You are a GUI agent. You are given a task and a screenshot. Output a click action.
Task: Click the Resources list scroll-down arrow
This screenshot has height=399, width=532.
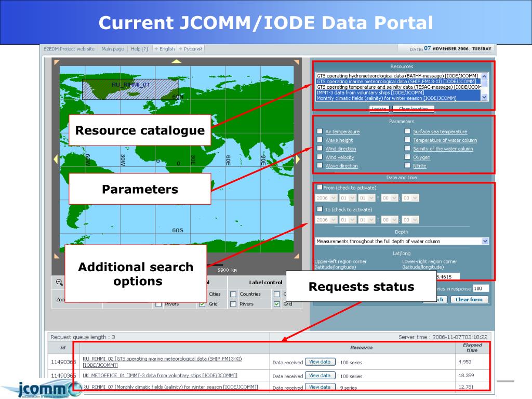pos(485,97)
